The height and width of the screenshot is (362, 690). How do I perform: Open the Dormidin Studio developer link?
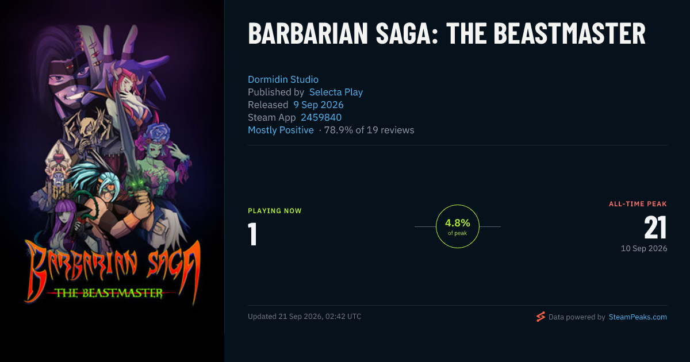click(283, 79)
